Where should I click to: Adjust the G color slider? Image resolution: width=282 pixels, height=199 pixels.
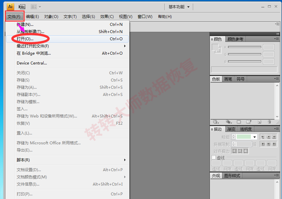click(x=245, y=54)
